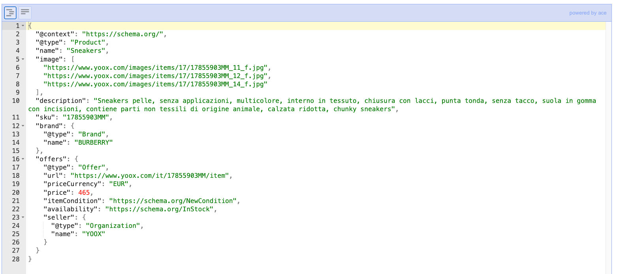Click the "@context" key
This screenshot has width=619, height=274.
tap(55, 34)
